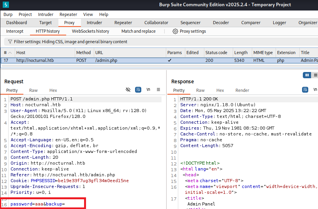This screenshot has width=318, height=209.
Task: Click the filter funnel icon
Action: pyautogui.click(x=10, y=42)
